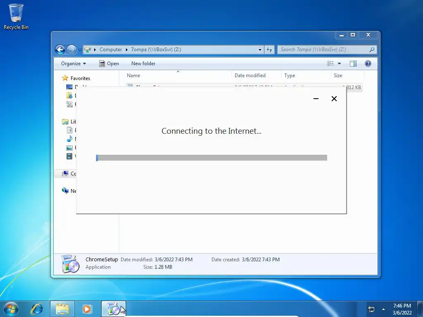423x317 pixels.
Task: Expand the view options dropdown arrow
Action: pyautogui.click(x=340, y=64)
